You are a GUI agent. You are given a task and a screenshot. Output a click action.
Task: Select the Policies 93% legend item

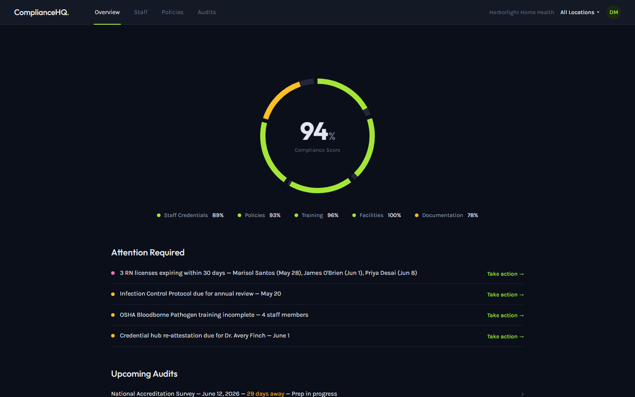coord(259,215)
